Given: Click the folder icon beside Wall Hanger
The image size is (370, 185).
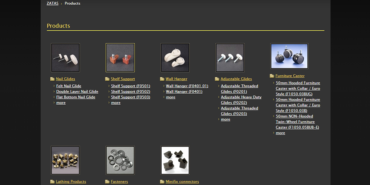Looking at the screenshot, I should click(162, 79).
